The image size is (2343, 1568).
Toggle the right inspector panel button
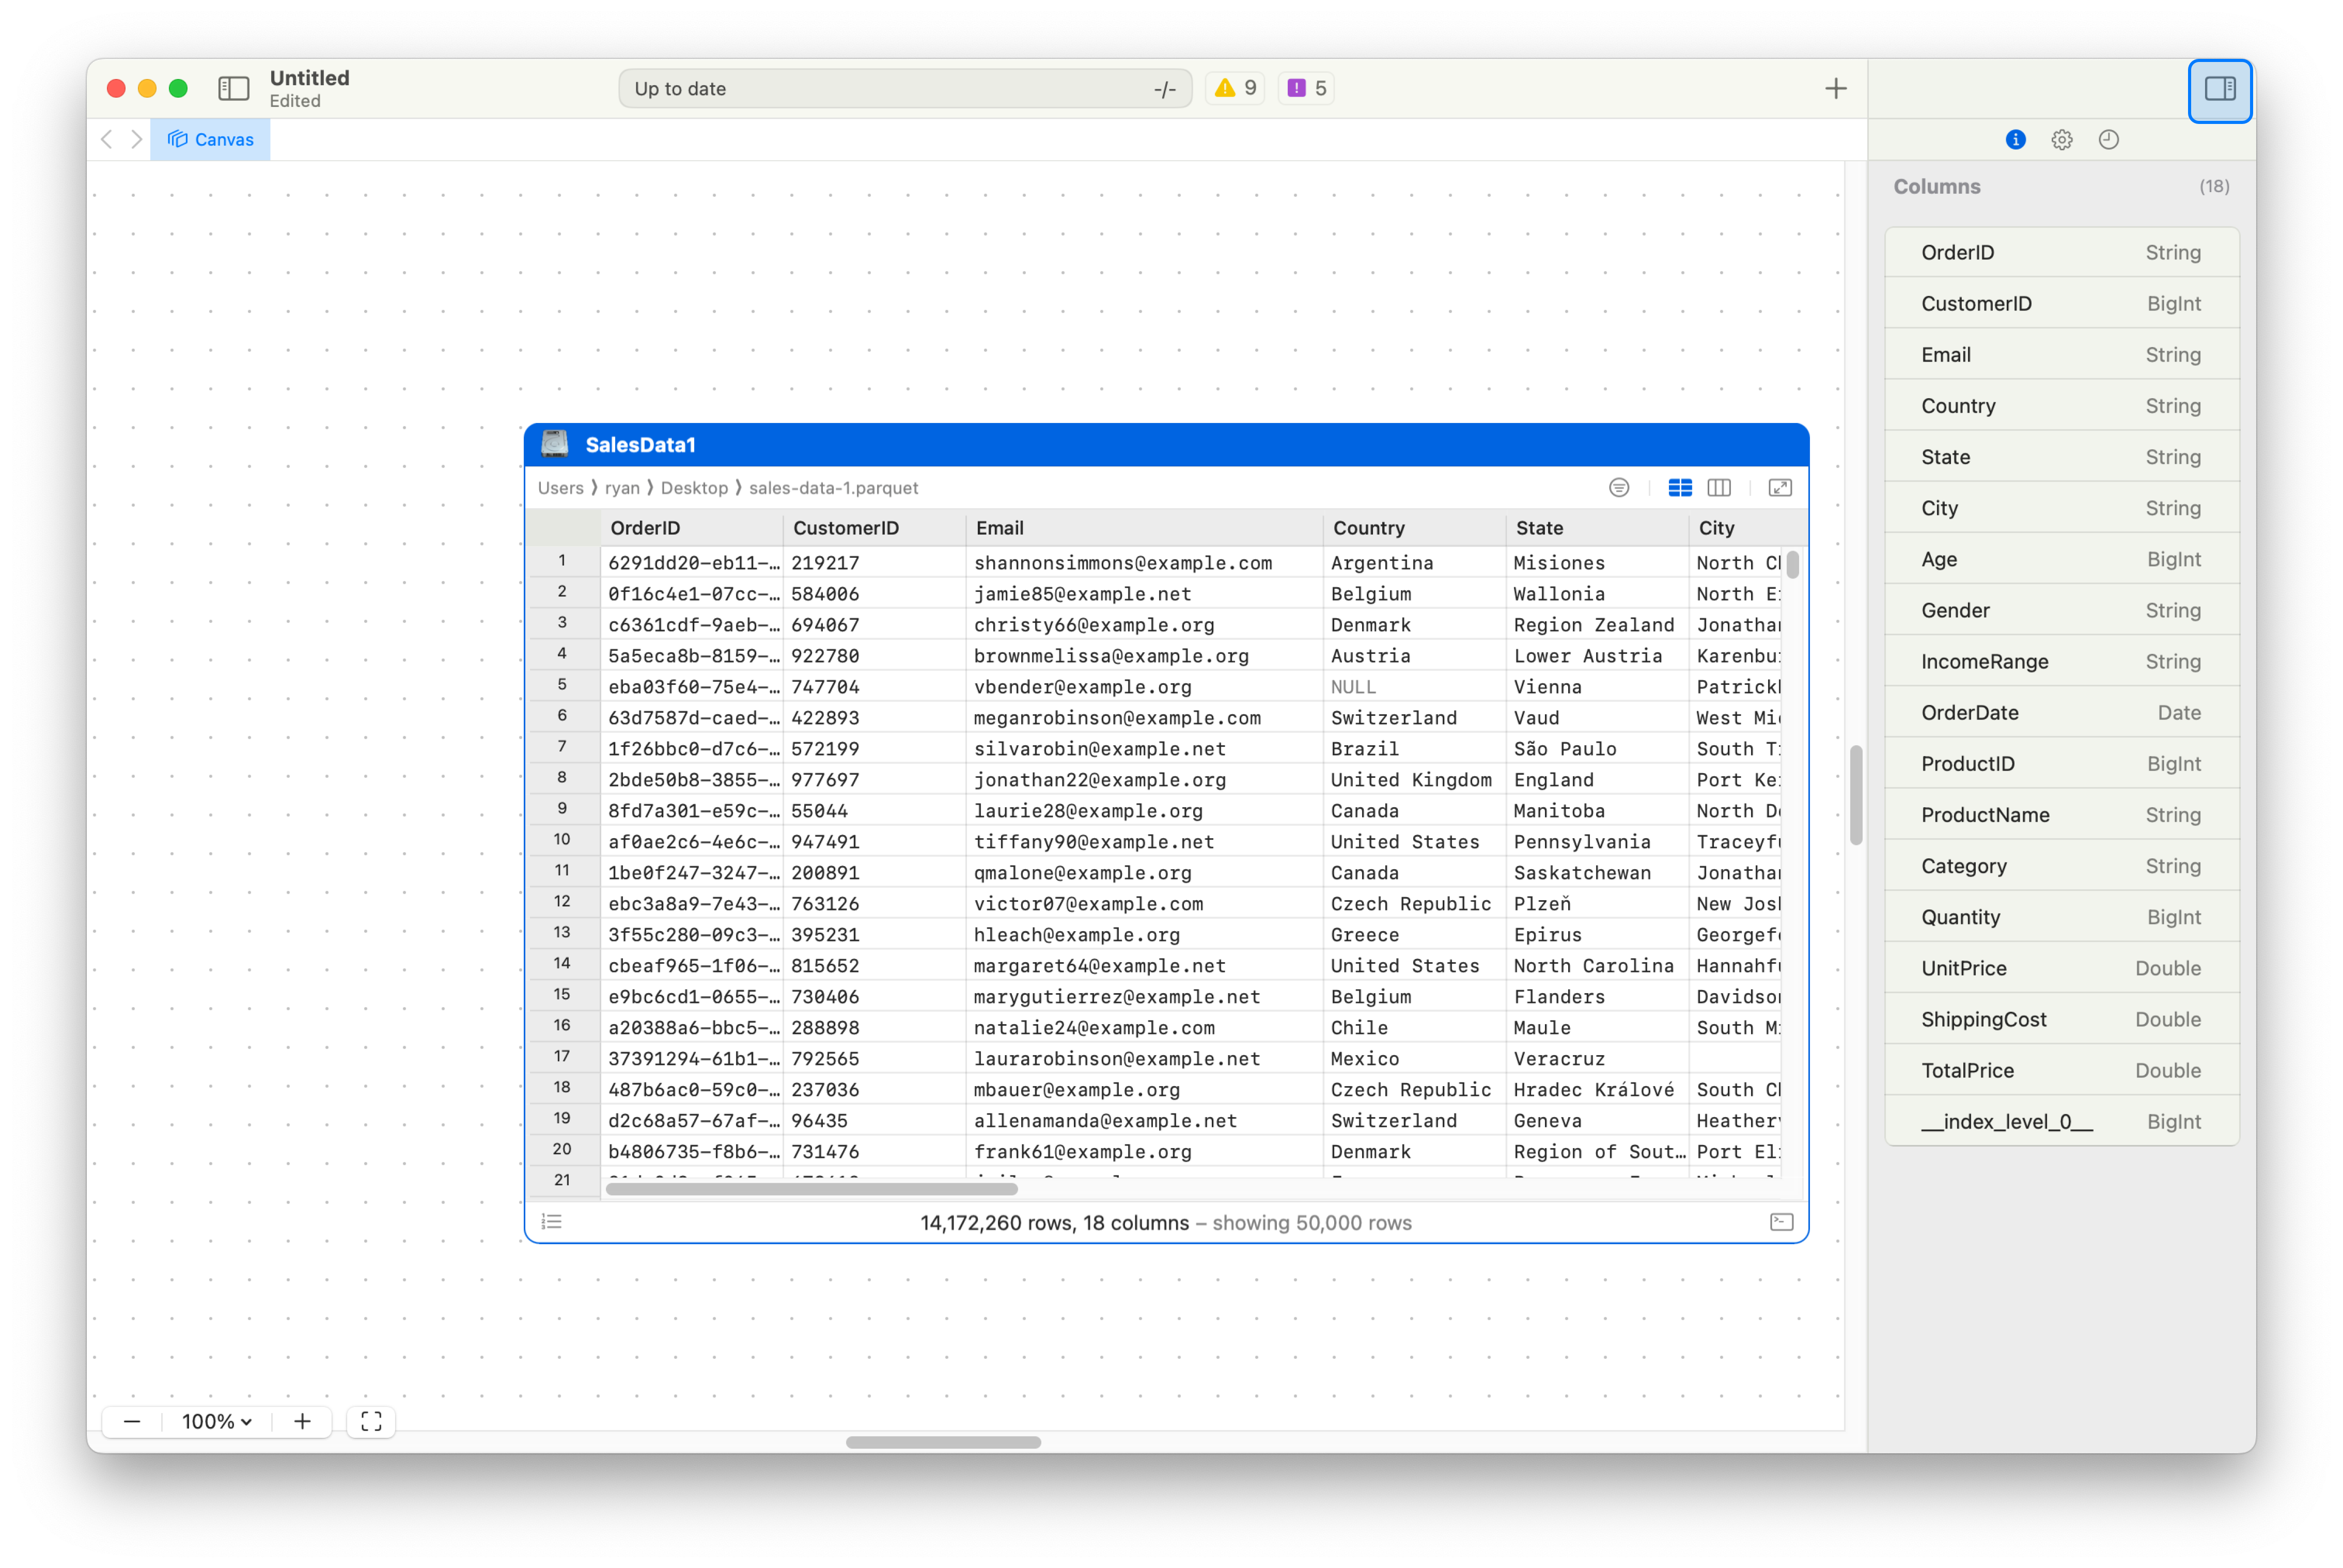[2219, 89]
